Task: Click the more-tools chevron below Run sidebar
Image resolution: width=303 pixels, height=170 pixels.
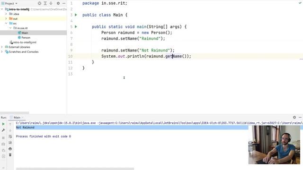Action: pyautogui.click(x=3, y=168)
